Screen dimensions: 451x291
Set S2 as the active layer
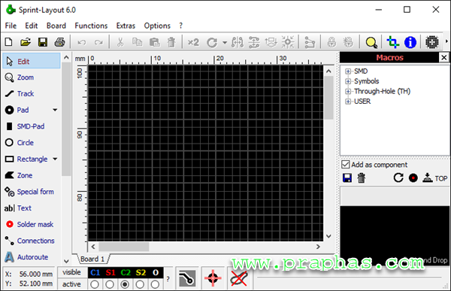(x=140, y=284)
